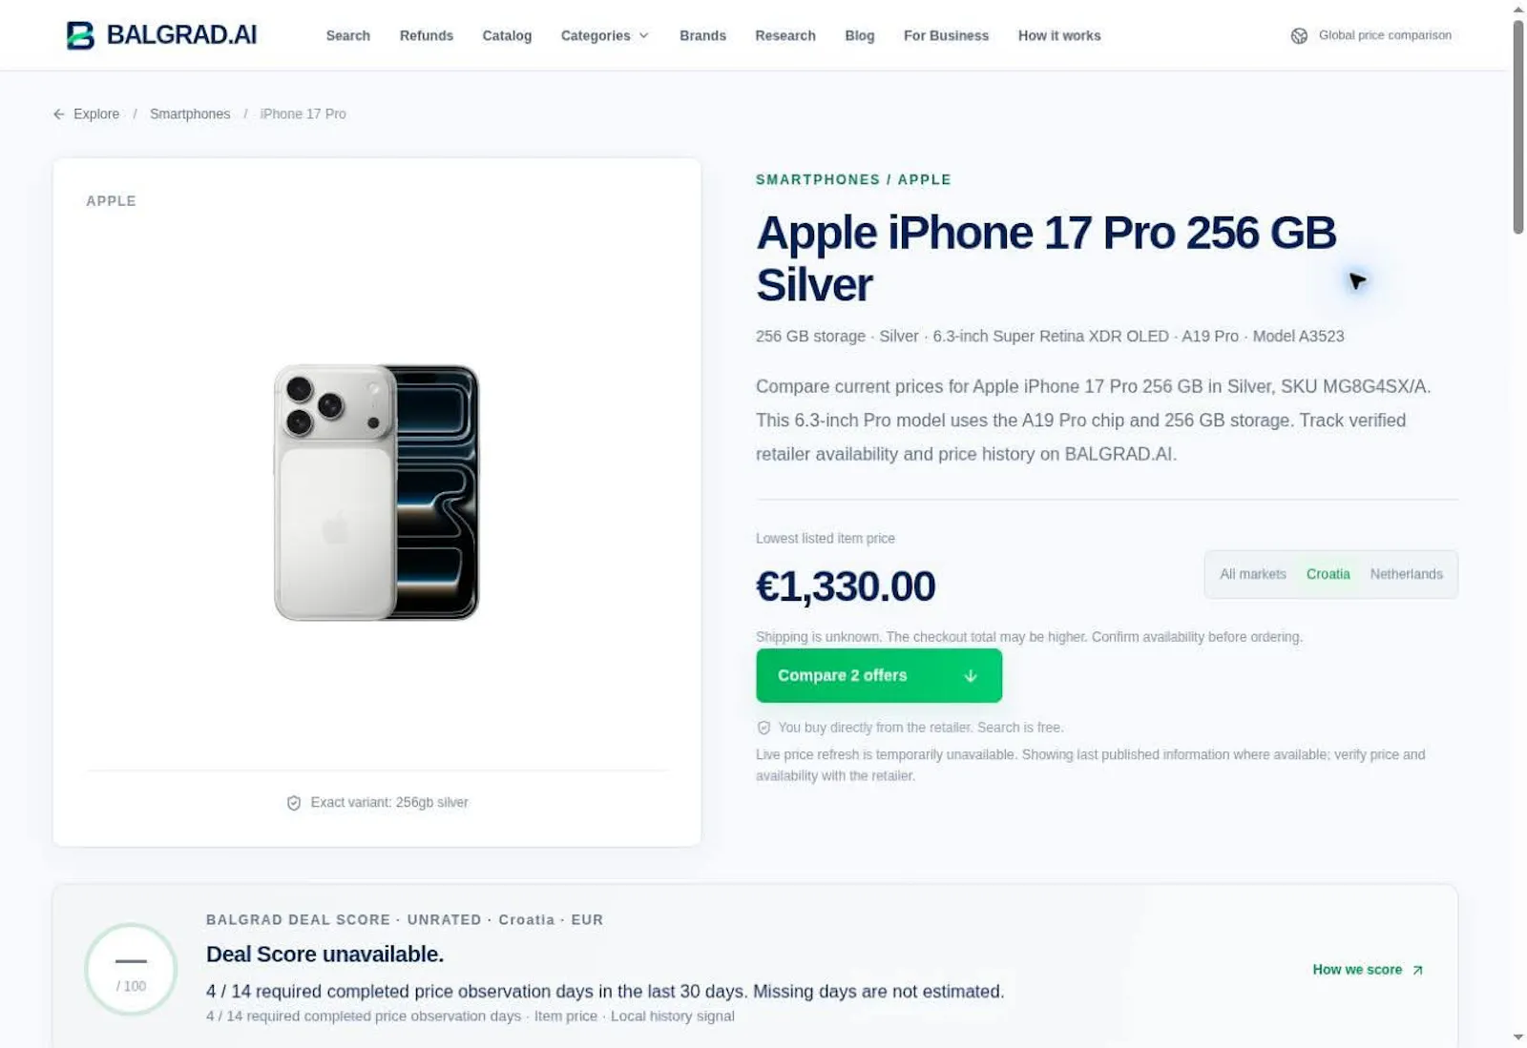Select the Croatia market filter
This screenshot has width=1527, height=1048.
(1328, 574)
